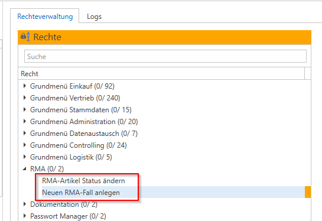
Task: Expand Grundmenü Logistik arrow
Action: 25,157
